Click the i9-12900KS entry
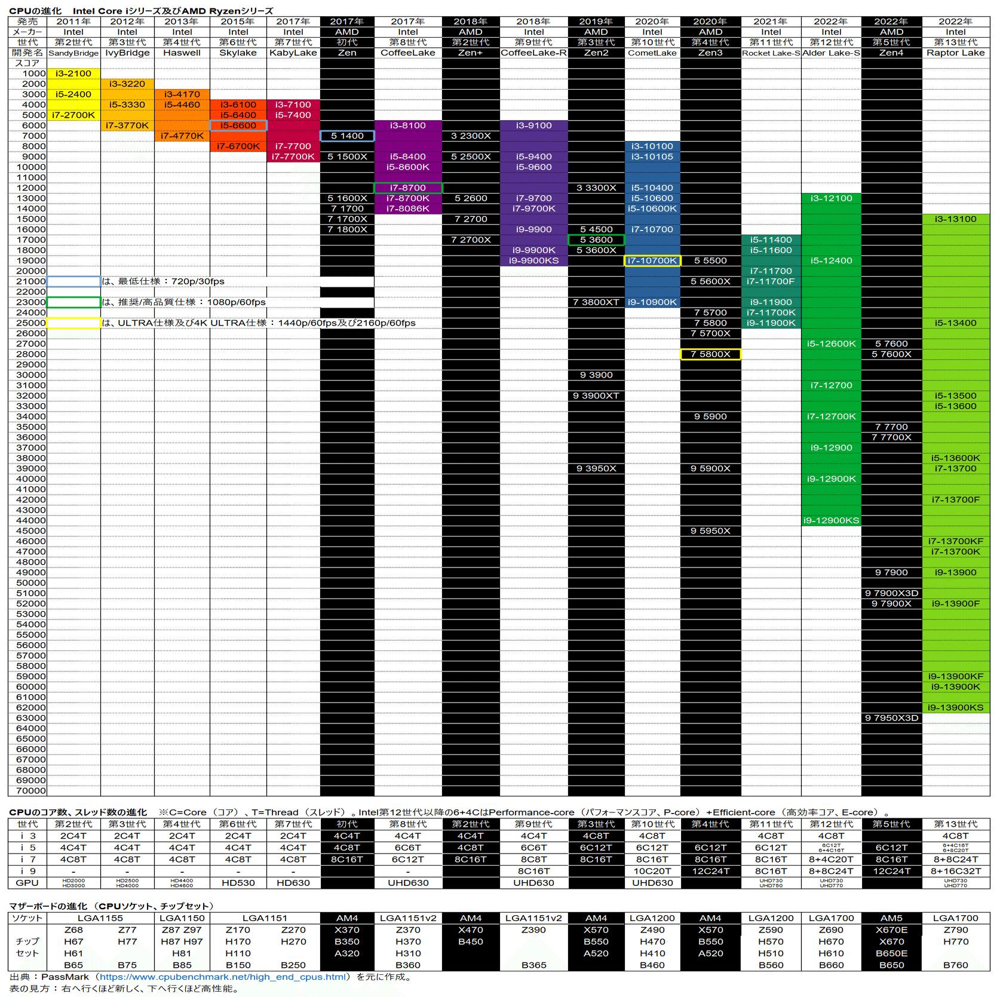 [831, 520]
